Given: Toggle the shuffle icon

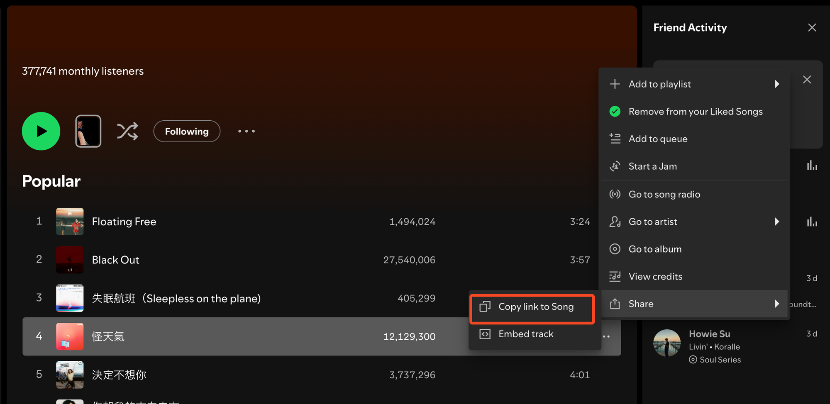Looking at the screenshot, I should click(127, 131).
